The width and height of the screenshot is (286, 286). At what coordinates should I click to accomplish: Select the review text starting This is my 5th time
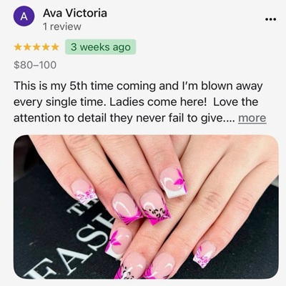pos(140,102)
